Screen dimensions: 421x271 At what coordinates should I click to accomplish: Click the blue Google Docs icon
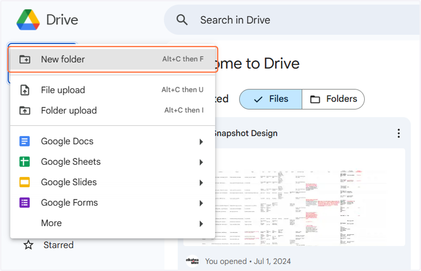[x=25, y=141]
